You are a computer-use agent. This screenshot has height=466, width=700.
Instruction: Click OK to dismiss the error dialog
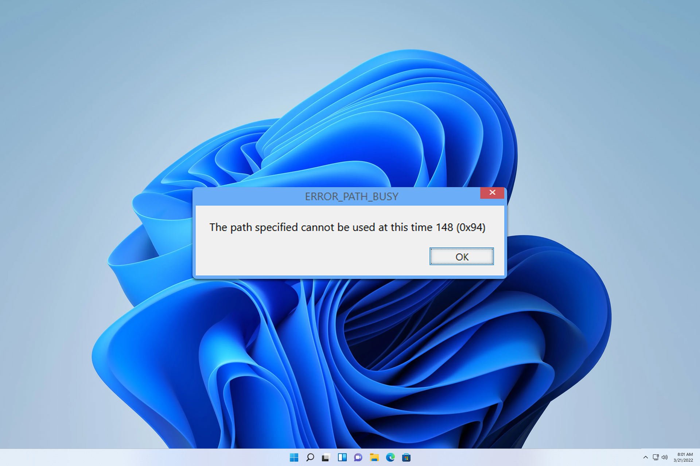click(x=461, y=256)
